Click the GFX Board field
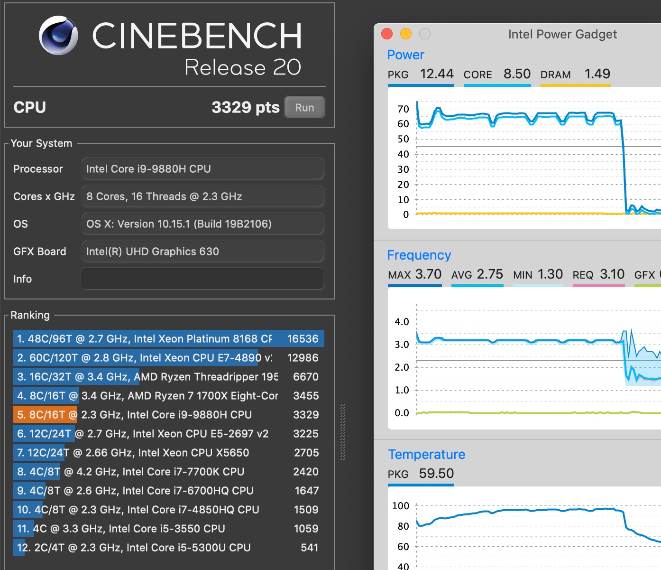Image resolution: width=661 pixels, height=570 pixels. point(203,251)
